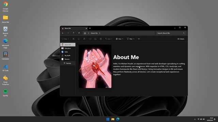This screenshot has width=218, height=122.
Task: Click the volume icon in system tray
Action: point(201,119)
